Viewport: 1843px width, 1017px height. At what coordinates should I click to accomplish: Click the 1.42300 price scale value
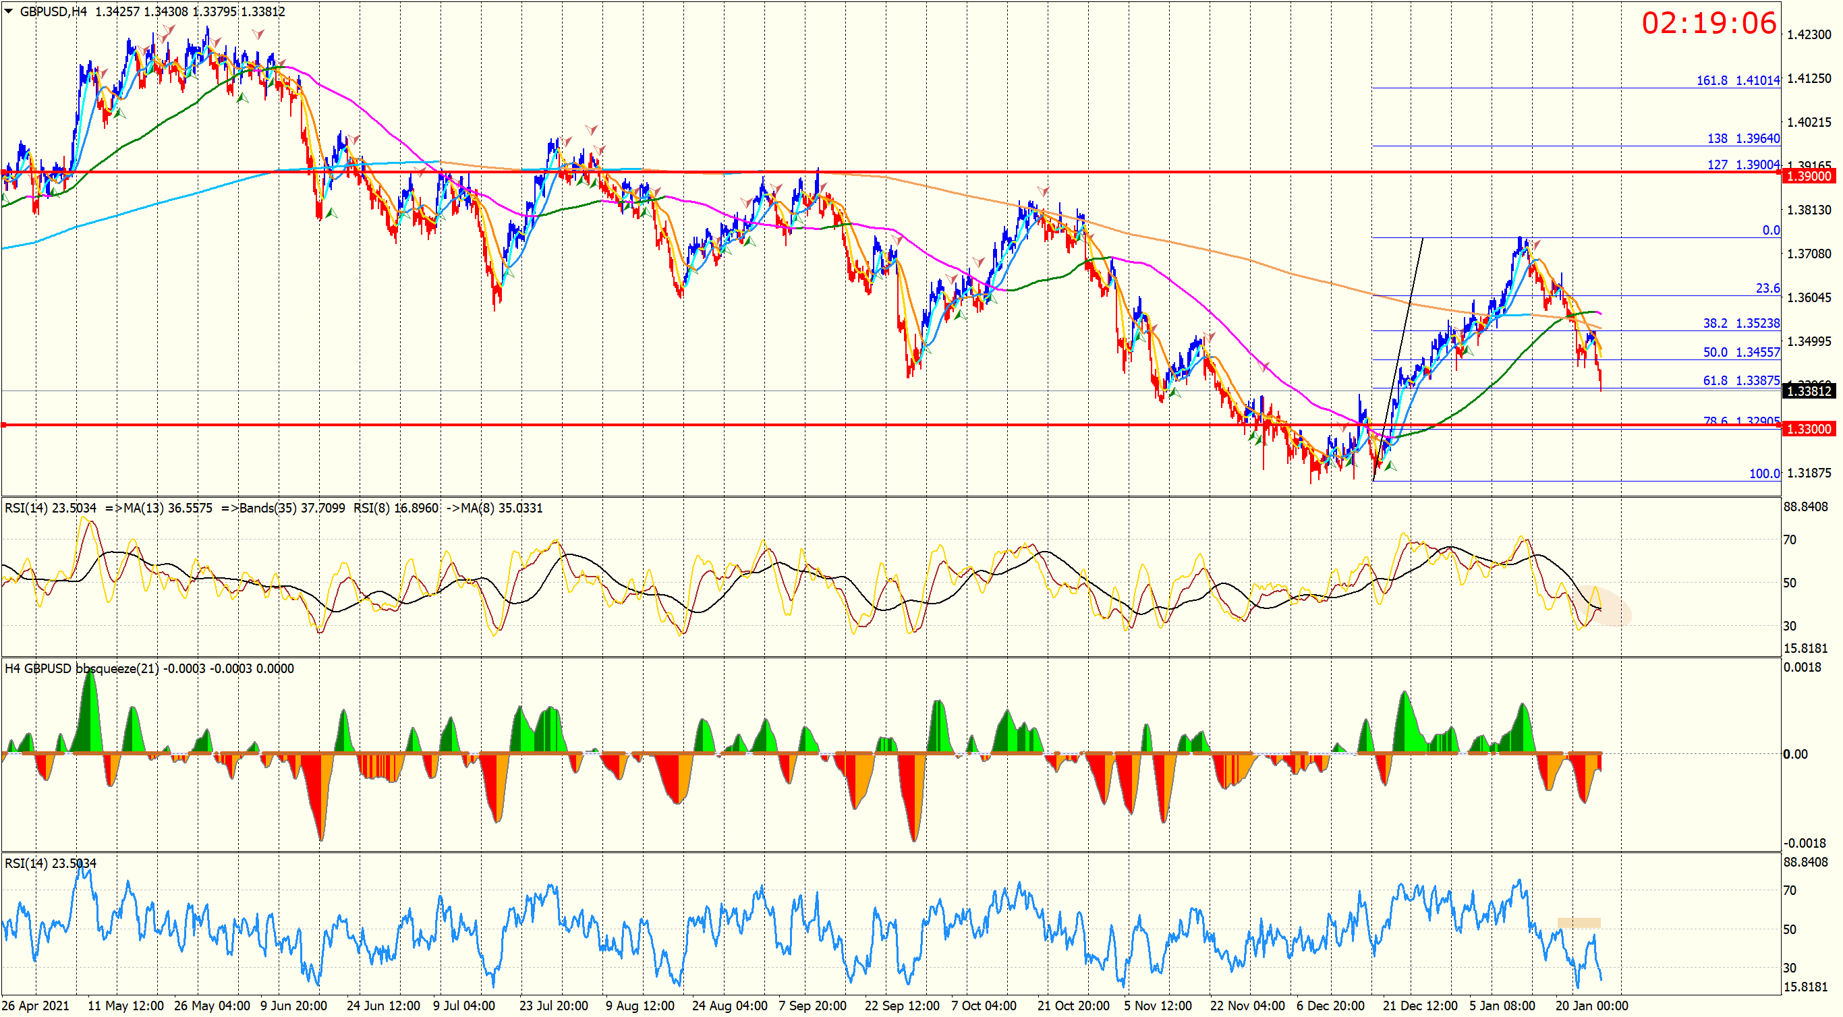click(1808, 35)
